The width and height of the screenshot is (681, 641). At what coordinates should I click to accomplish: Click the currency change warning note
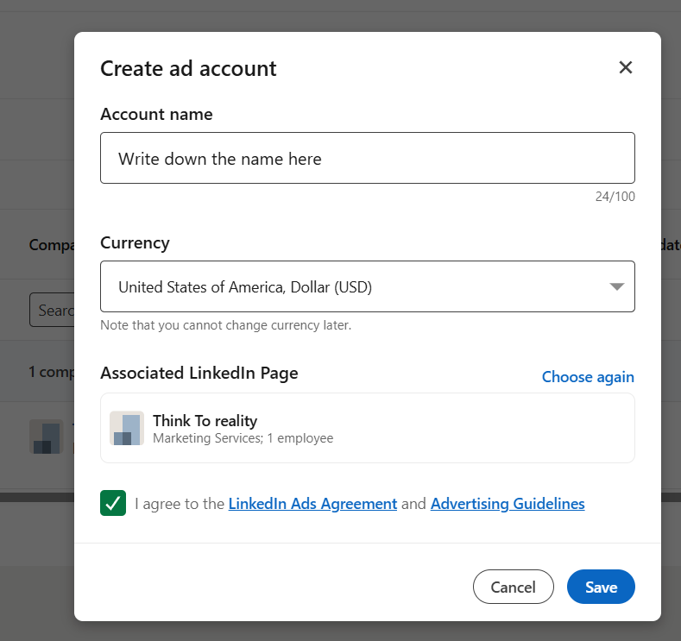click(x=225, y=325)
